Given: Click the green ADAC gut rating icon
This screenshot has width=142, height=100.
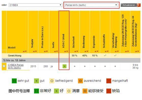Looking at the screenshot, I should 64,66.
